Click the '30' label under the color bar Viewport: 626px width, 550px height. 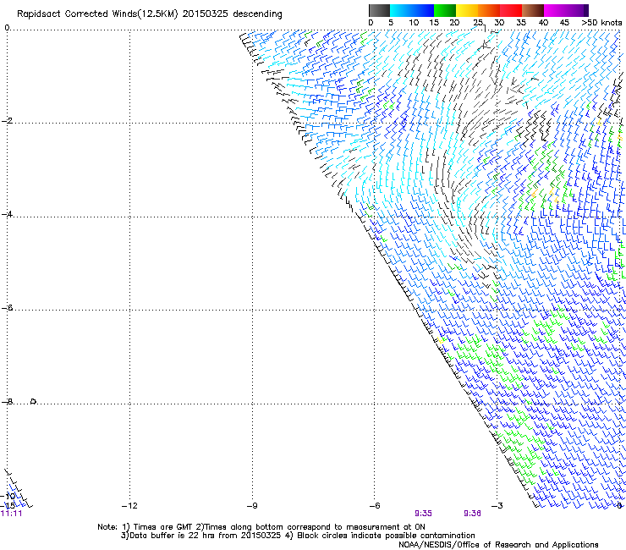click(x=499, y=22)
